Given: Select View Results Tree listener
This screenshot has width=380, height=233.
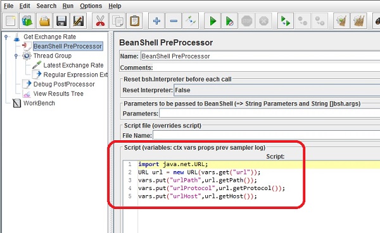Looking at the screenshot, I should pos(58,93).
